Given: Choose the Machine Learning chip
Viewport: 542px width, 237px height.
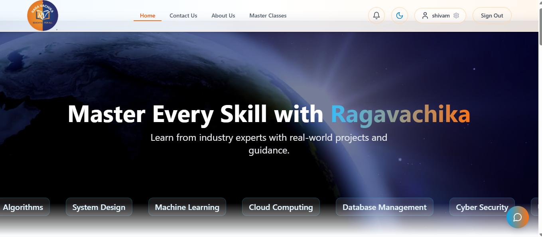Looking at the screenshot, I should coord(187,207).
